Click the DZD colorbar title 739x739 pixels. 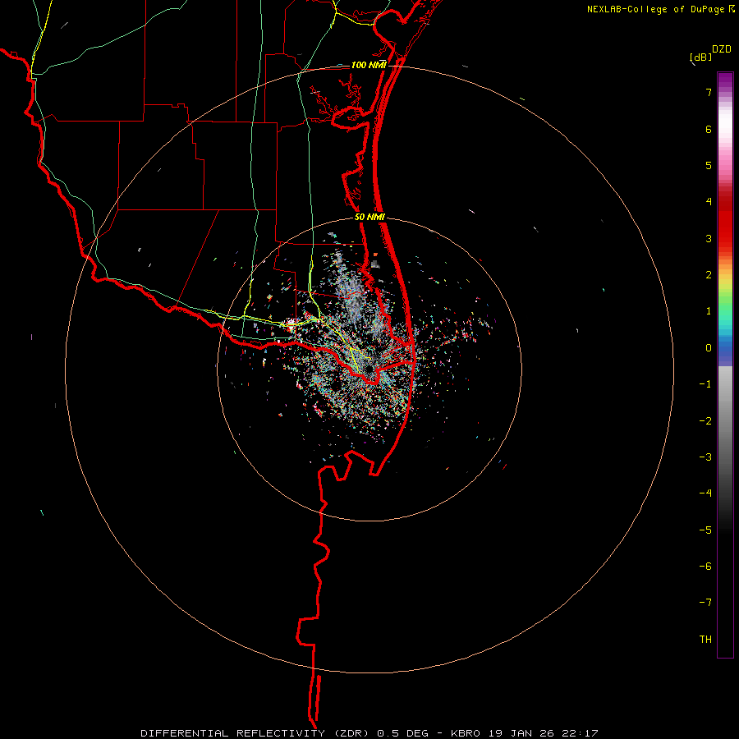tap(722, 49)
